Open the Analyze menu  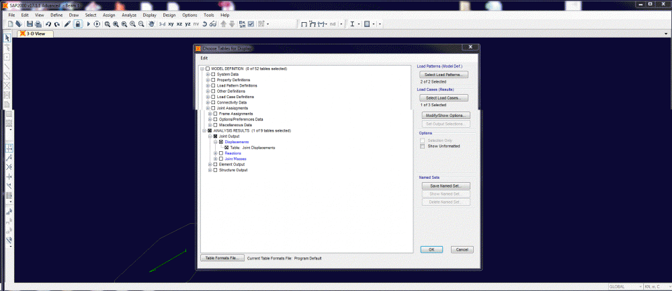[128, 15]
